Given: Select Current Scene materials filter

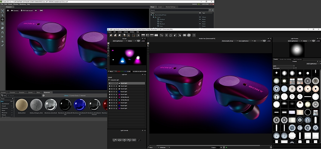Looking at the screenshot, I should [74, 95].
